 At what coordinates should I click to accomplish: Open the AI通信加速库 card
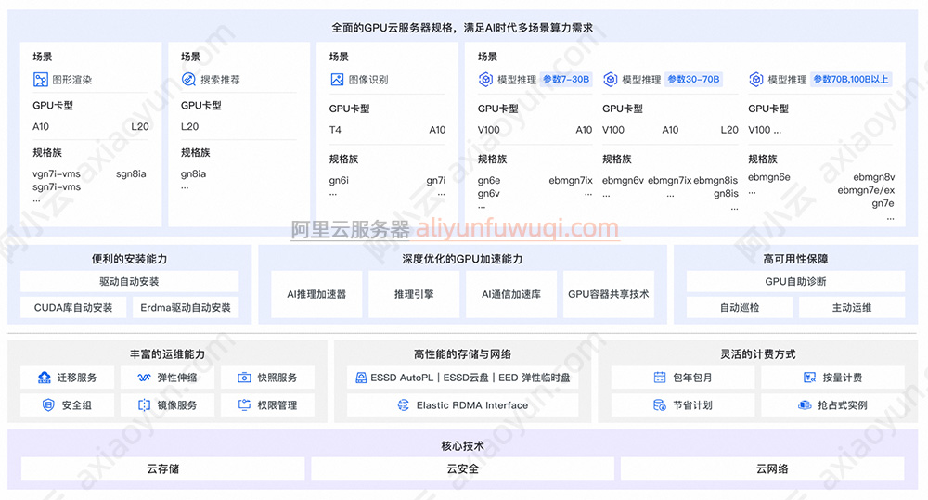click(x=511, y=294)
